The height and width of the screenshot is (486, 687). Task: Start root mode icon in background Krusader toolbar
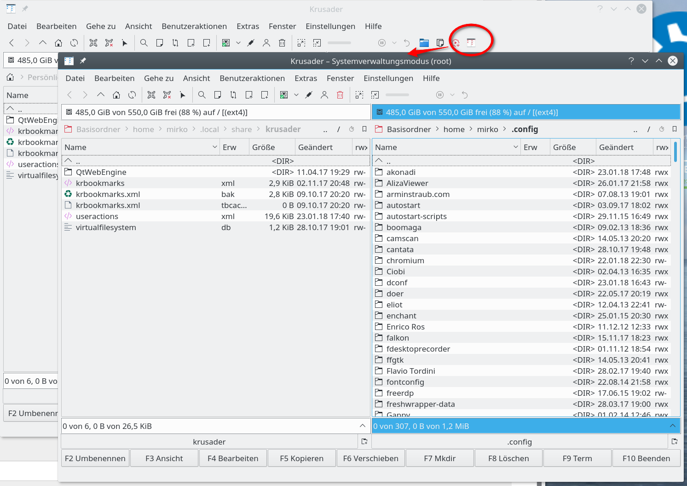(x=456, y=43)
